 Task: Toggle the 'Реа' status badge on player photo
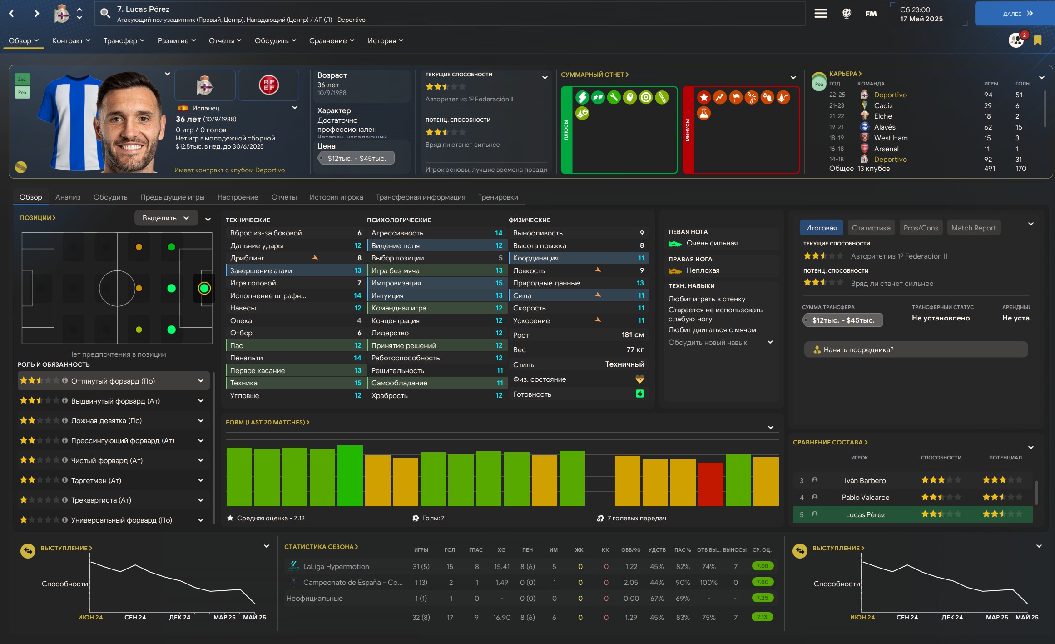tap(22, 92)
